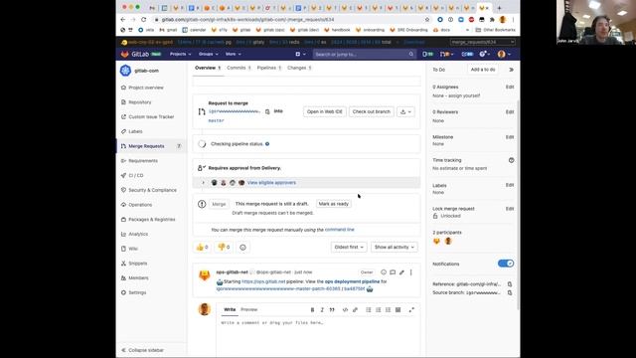Open the Show all activity dropdown
This screenshot has width=636, height=358.
[394, 247]
